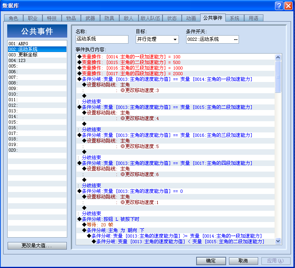Close the 数据库 window
295x268 pixels.
coord(288,6)
